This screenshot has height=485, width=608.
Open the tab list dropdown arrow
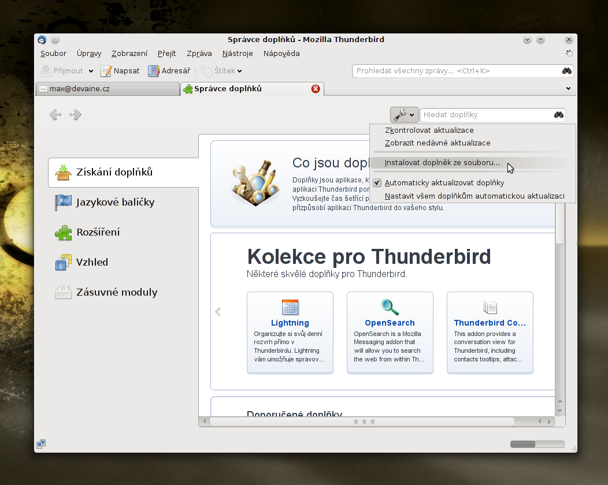(x=568, y=89)
